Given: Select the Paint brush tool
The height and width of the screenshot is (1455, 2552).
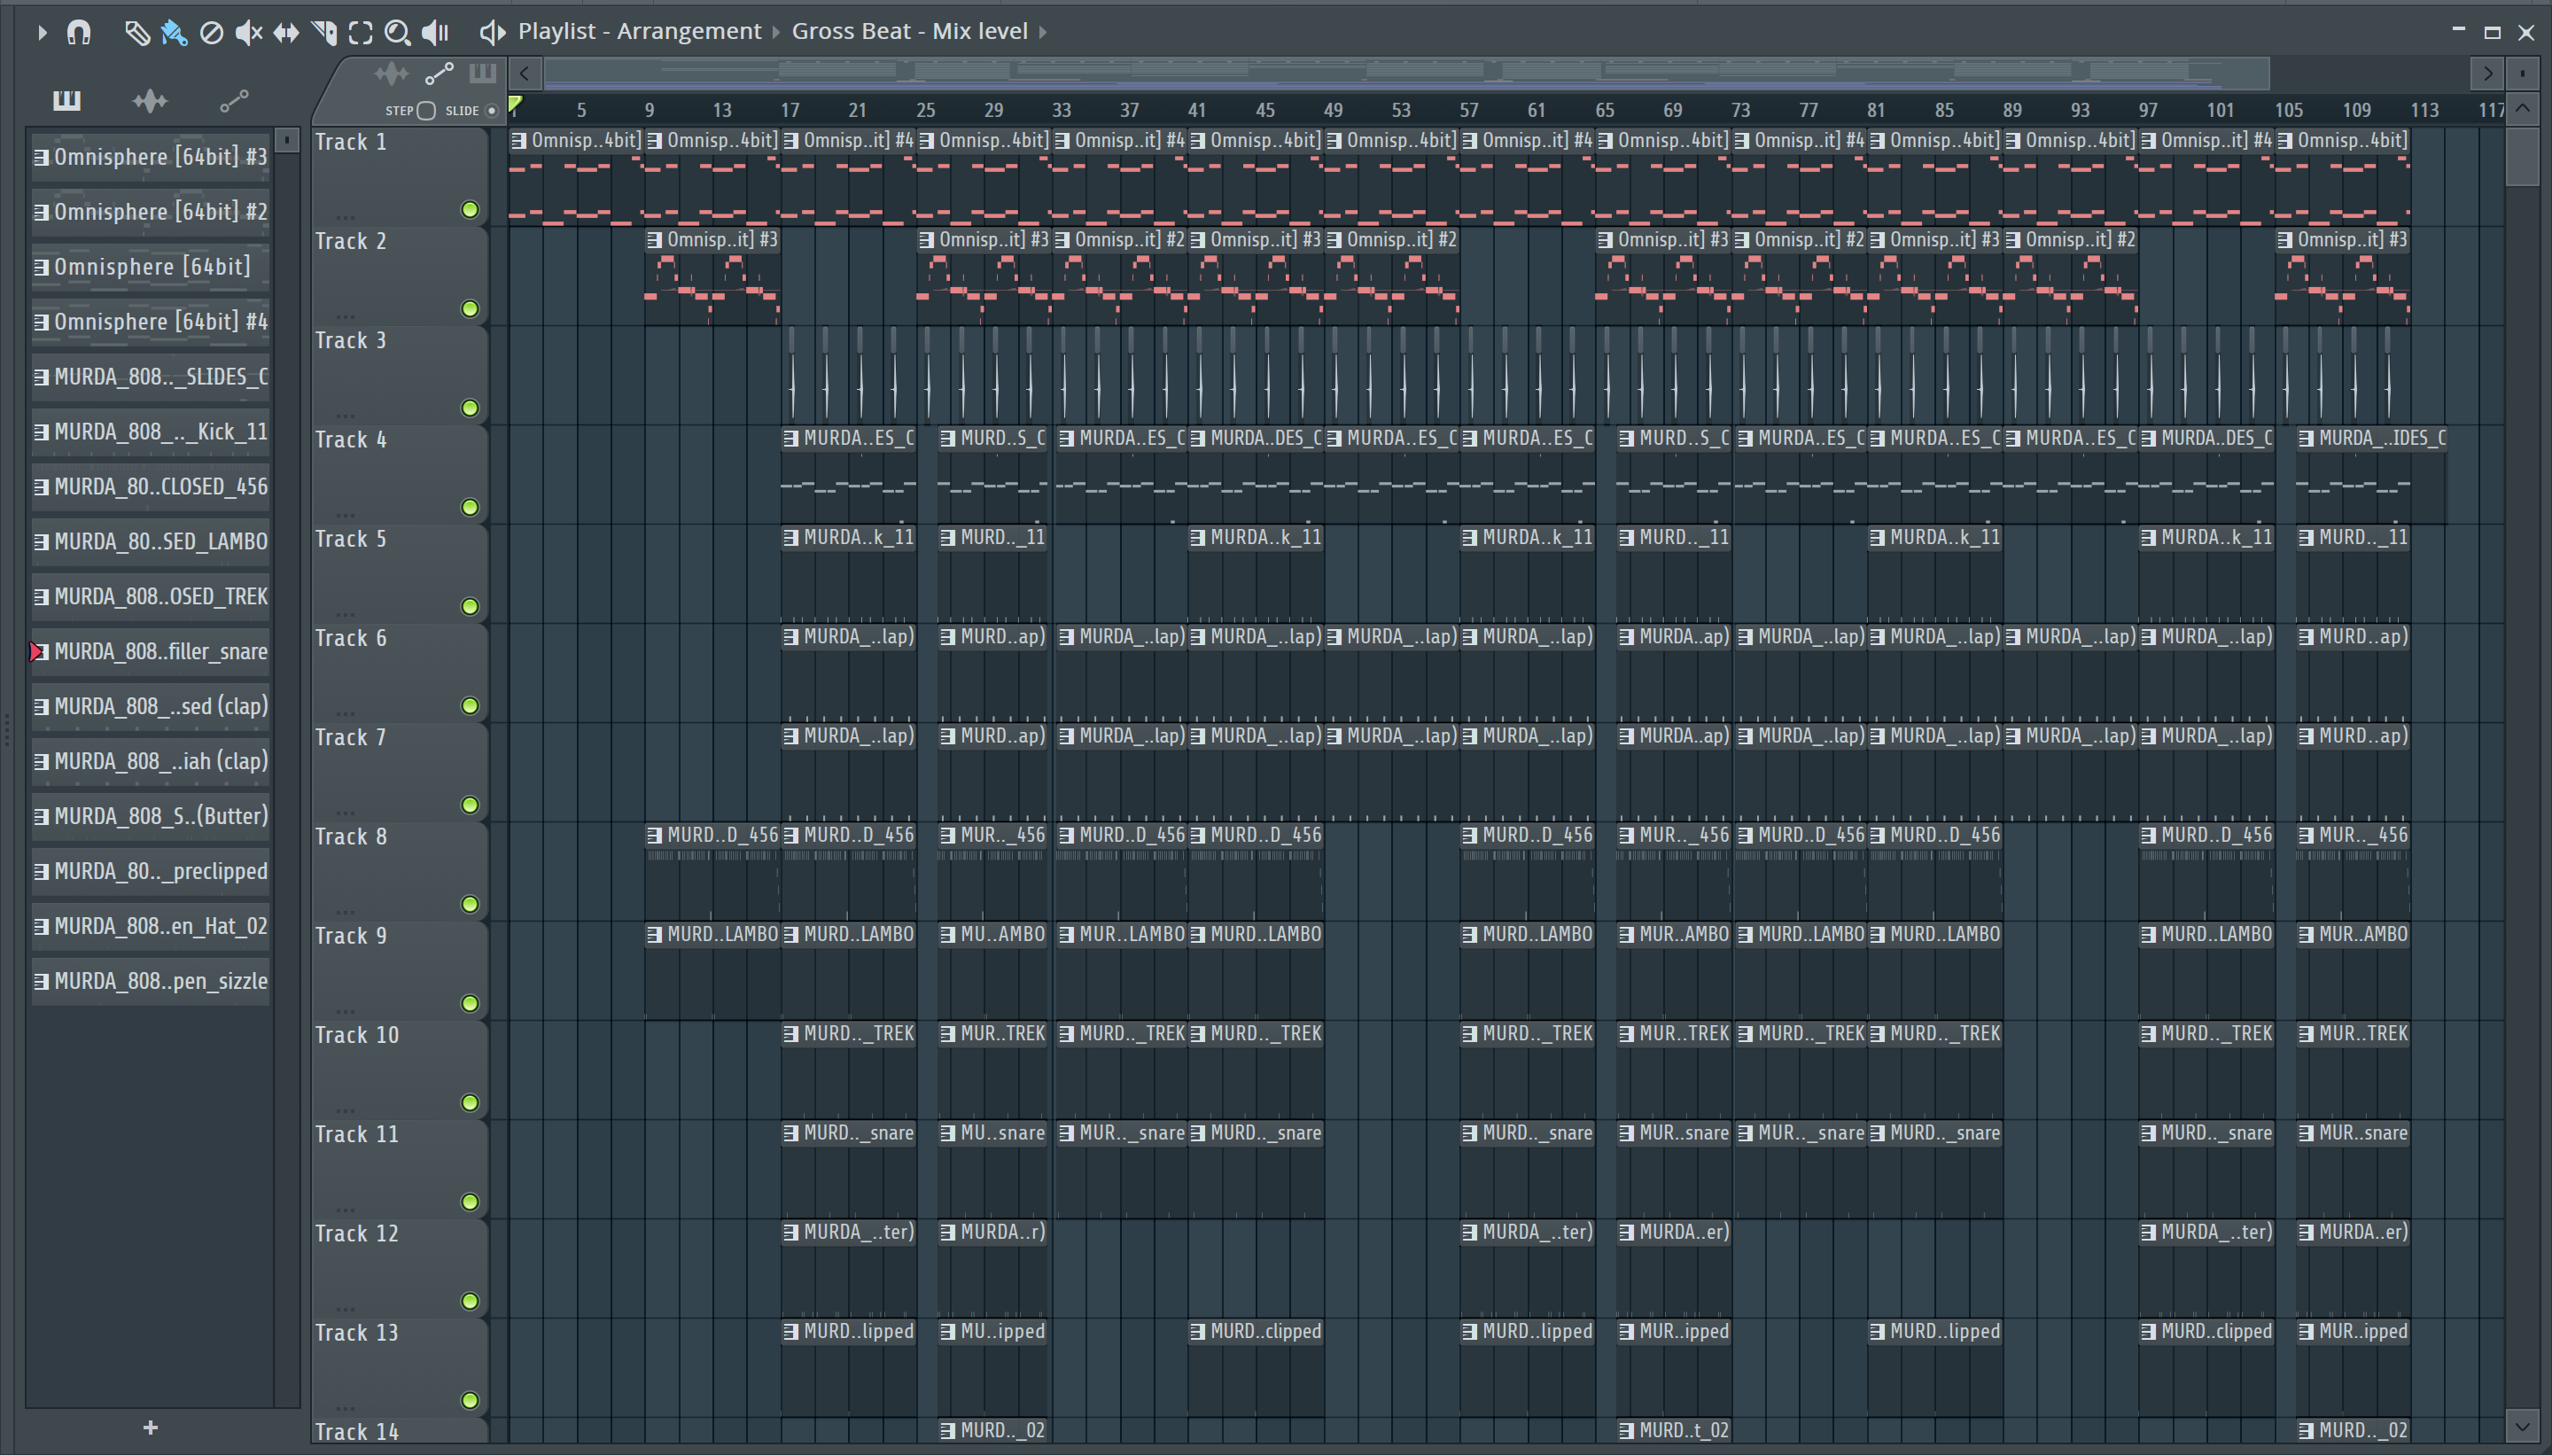Looking at the screenshot, I should [x=174, y=32].
